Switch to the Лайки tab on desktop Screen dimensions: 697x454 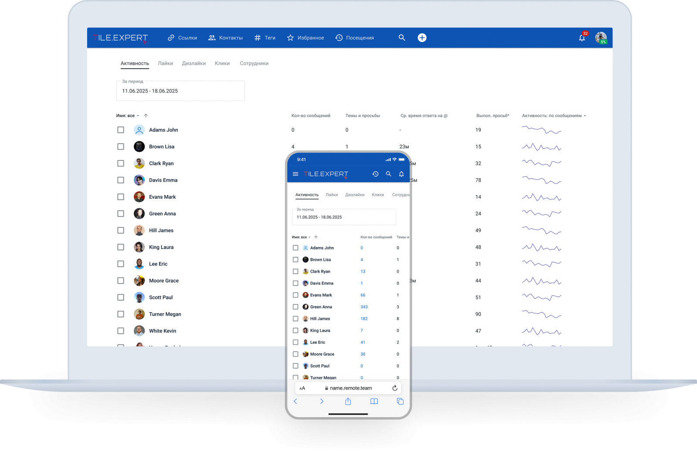166,63
